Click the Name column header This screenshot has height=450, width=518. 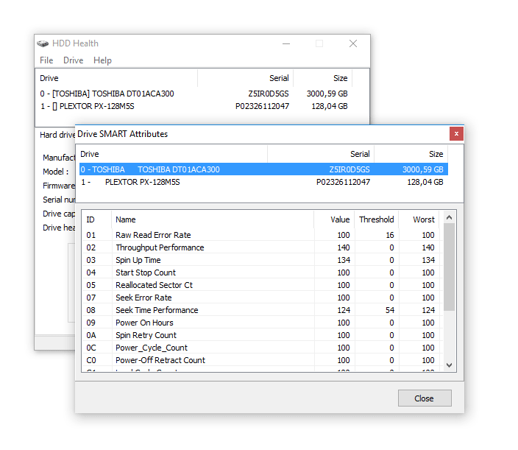tap(213, 219)
